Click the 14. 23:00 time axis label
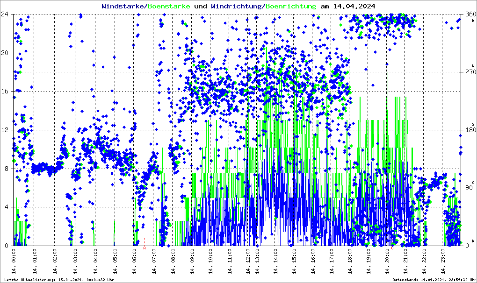The height and width of the screenshot is (283, 477). [x=443, y=261]
